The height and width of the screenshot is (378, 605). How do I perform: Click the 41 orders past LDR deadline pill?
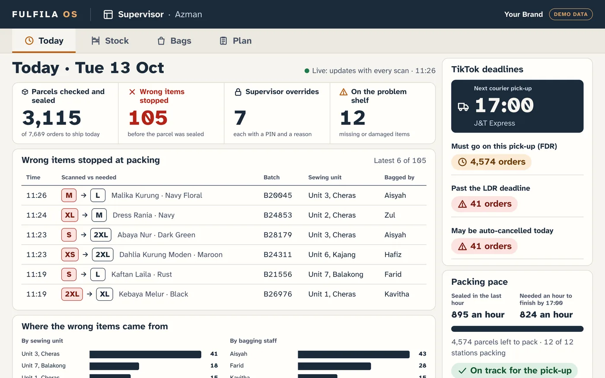[x=484, y=204]
